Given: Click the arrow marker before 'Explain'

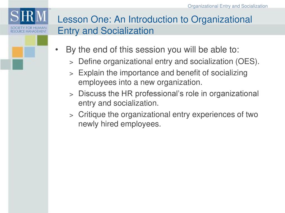Looking at the screenshot, I should pyautogui.click(x=71, y=74).
